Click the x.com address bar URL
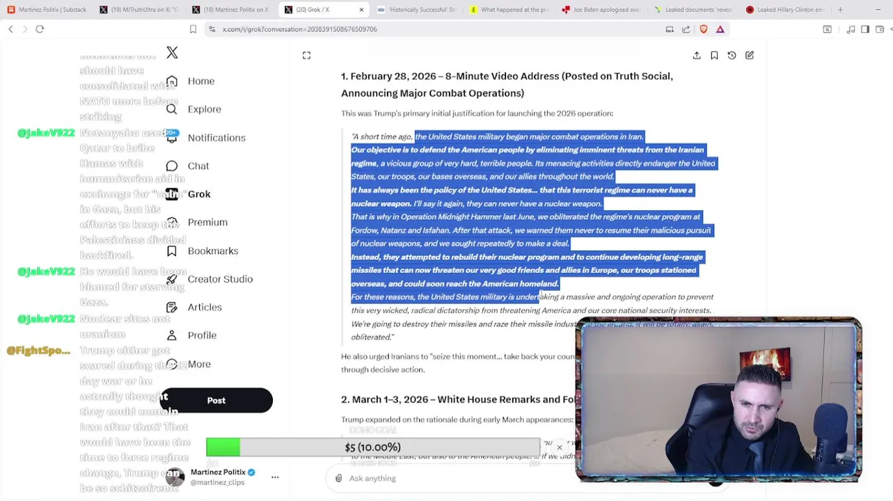Viewport: 893px width, 501px height. tap(299, 29)
